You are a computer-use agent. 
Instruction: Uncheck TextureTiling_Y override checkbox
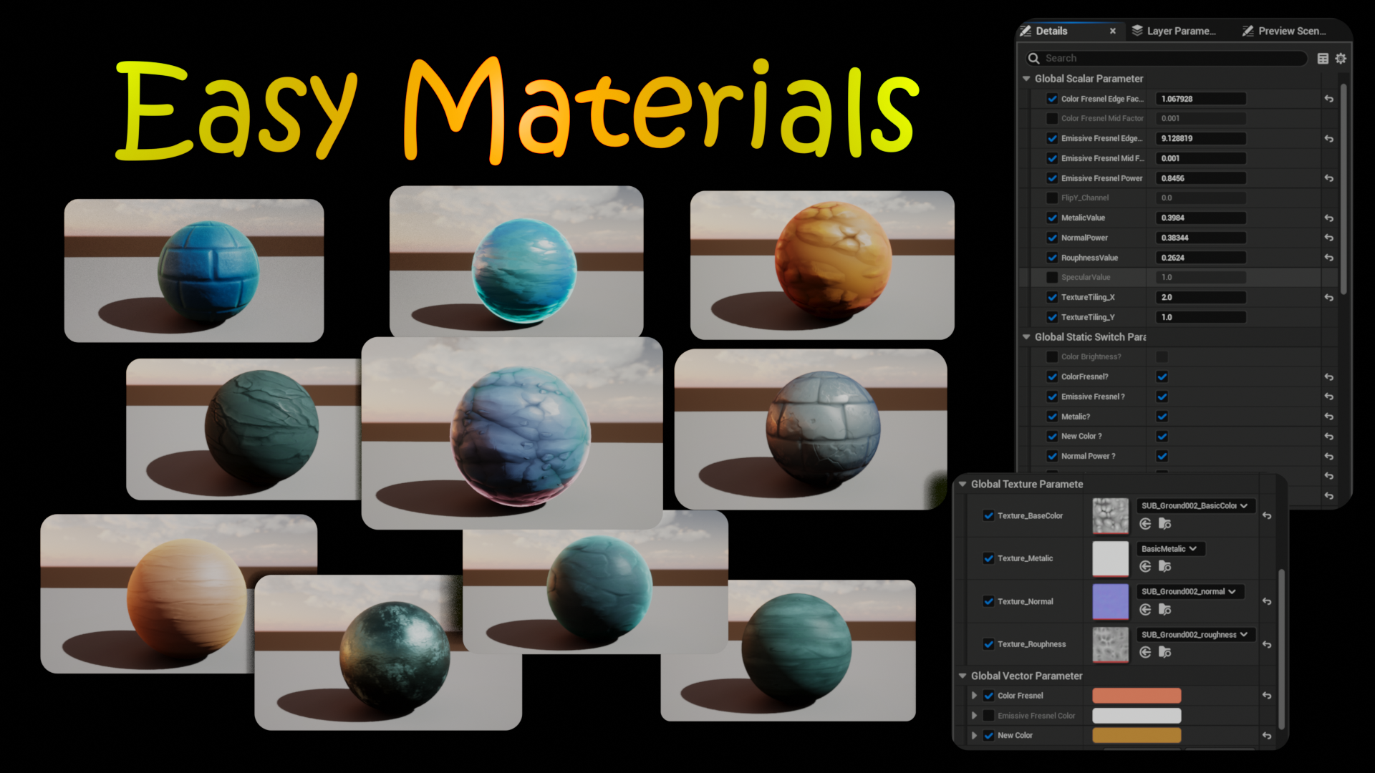pos(1052,318)
